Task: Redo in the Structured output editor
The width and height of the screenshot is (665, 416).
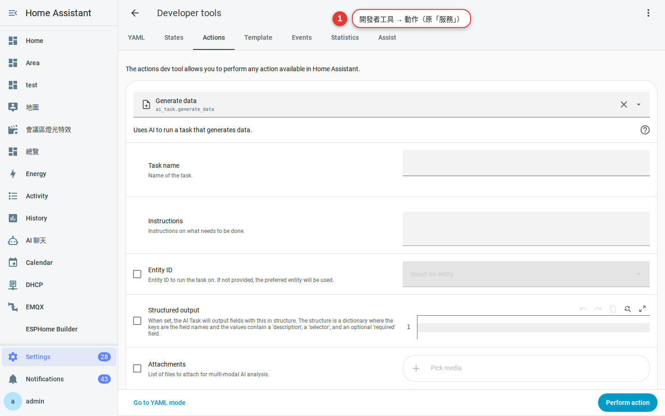Action: click(598, 309)
